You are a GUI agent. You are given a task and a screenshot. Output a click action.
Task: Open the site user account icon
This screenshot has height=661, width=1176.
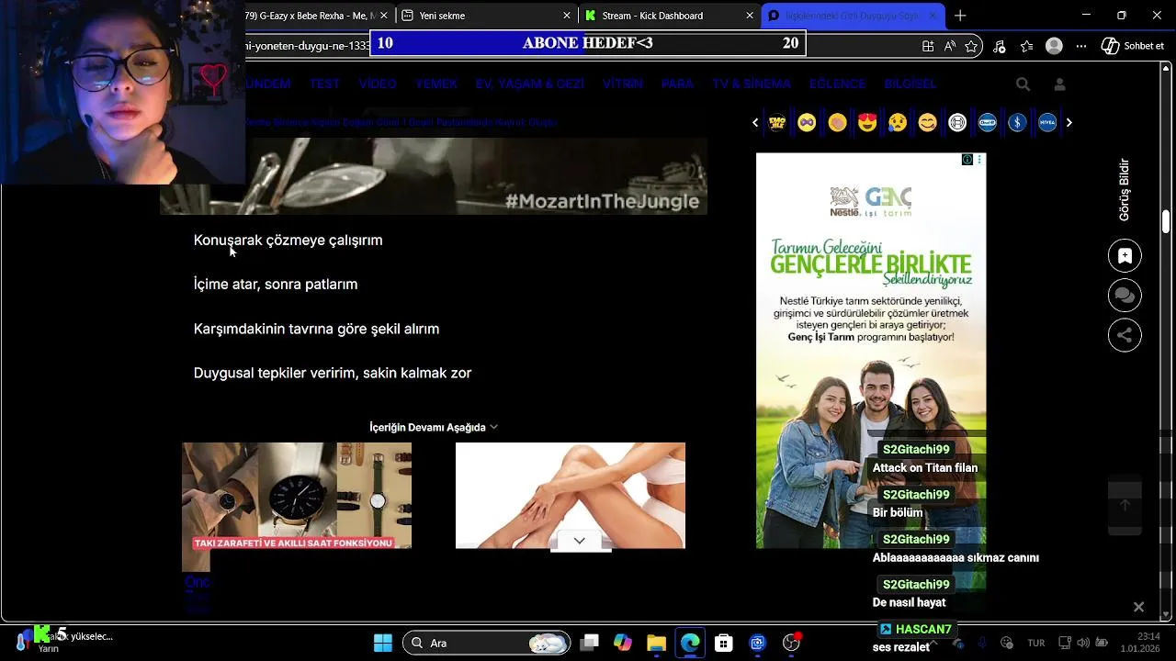pos(1059,84)
